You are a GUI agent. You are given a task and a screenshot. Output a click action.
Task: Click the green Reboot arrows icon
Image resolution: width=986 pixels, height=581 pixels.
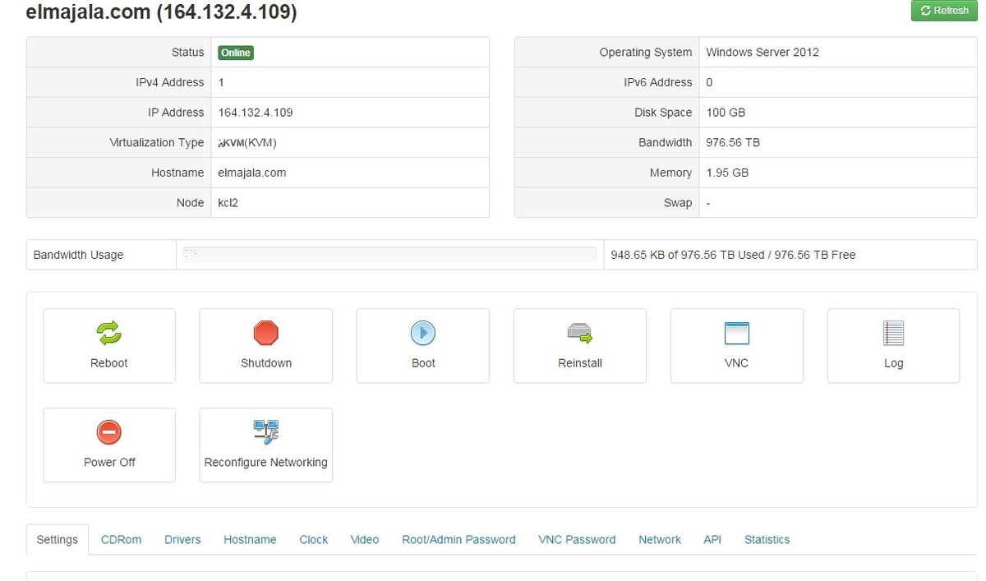(x=109, y=333)
